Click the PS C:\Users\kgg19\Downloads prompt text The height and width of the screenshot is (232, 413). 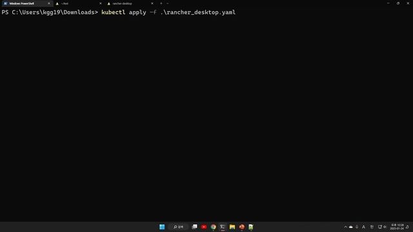coord(50,12)
